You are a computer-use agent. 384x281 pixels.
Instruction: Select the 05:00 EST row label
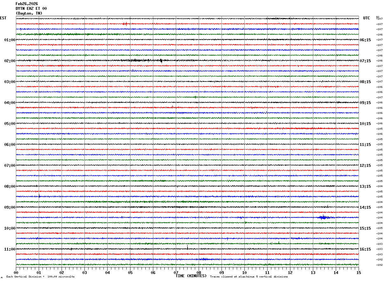point(10,124)
